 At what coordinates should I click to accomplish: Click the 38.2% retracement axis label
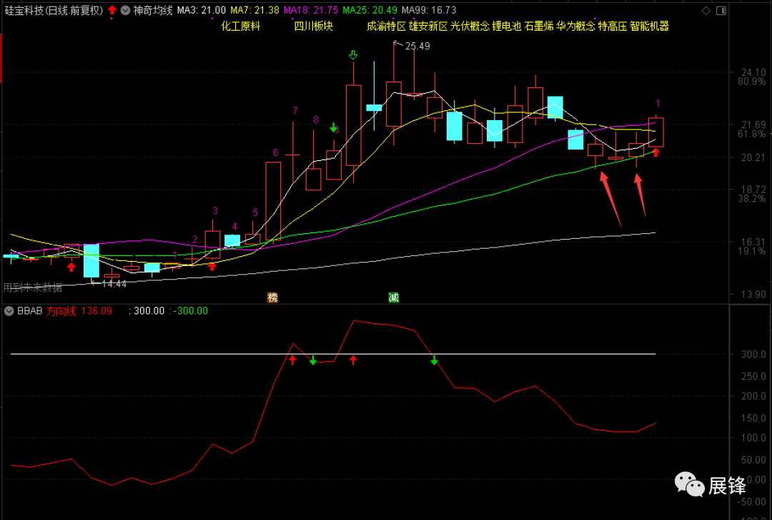point(752,199)
